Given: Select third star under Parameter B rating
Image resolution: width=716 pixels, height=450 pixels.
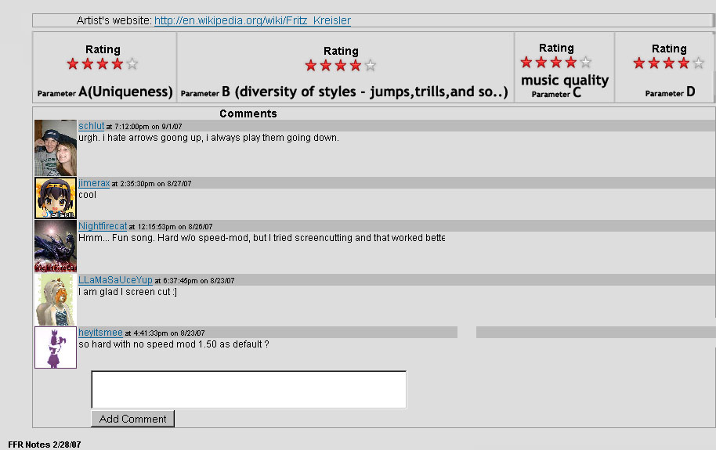Looking at the screenshot, I should (341, 66).
